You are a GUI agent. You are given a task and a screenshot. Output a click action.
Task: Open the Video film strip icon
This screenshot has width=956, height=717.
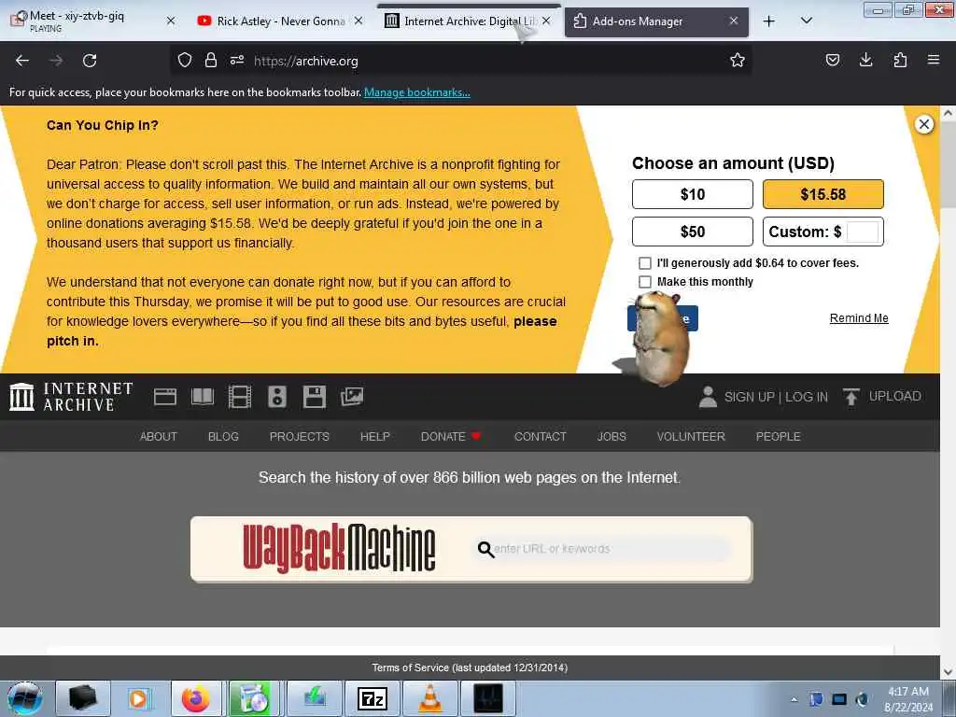tap(240, 397)
